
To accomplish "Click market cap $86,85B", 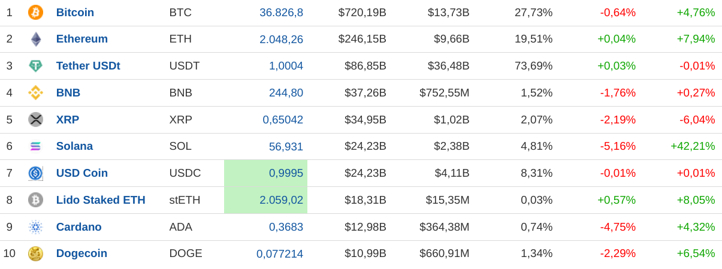I will click(x=365, y=66).
